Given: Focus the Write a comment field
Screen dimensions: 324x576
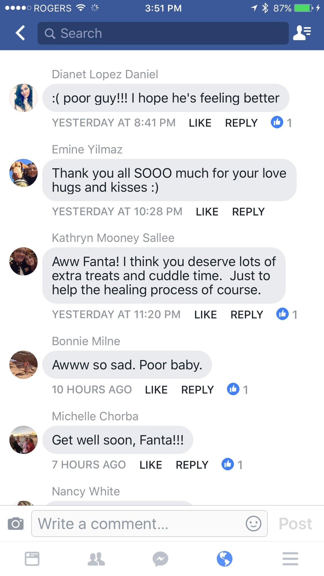Looking at the screenshot, I should coord(141,523).
